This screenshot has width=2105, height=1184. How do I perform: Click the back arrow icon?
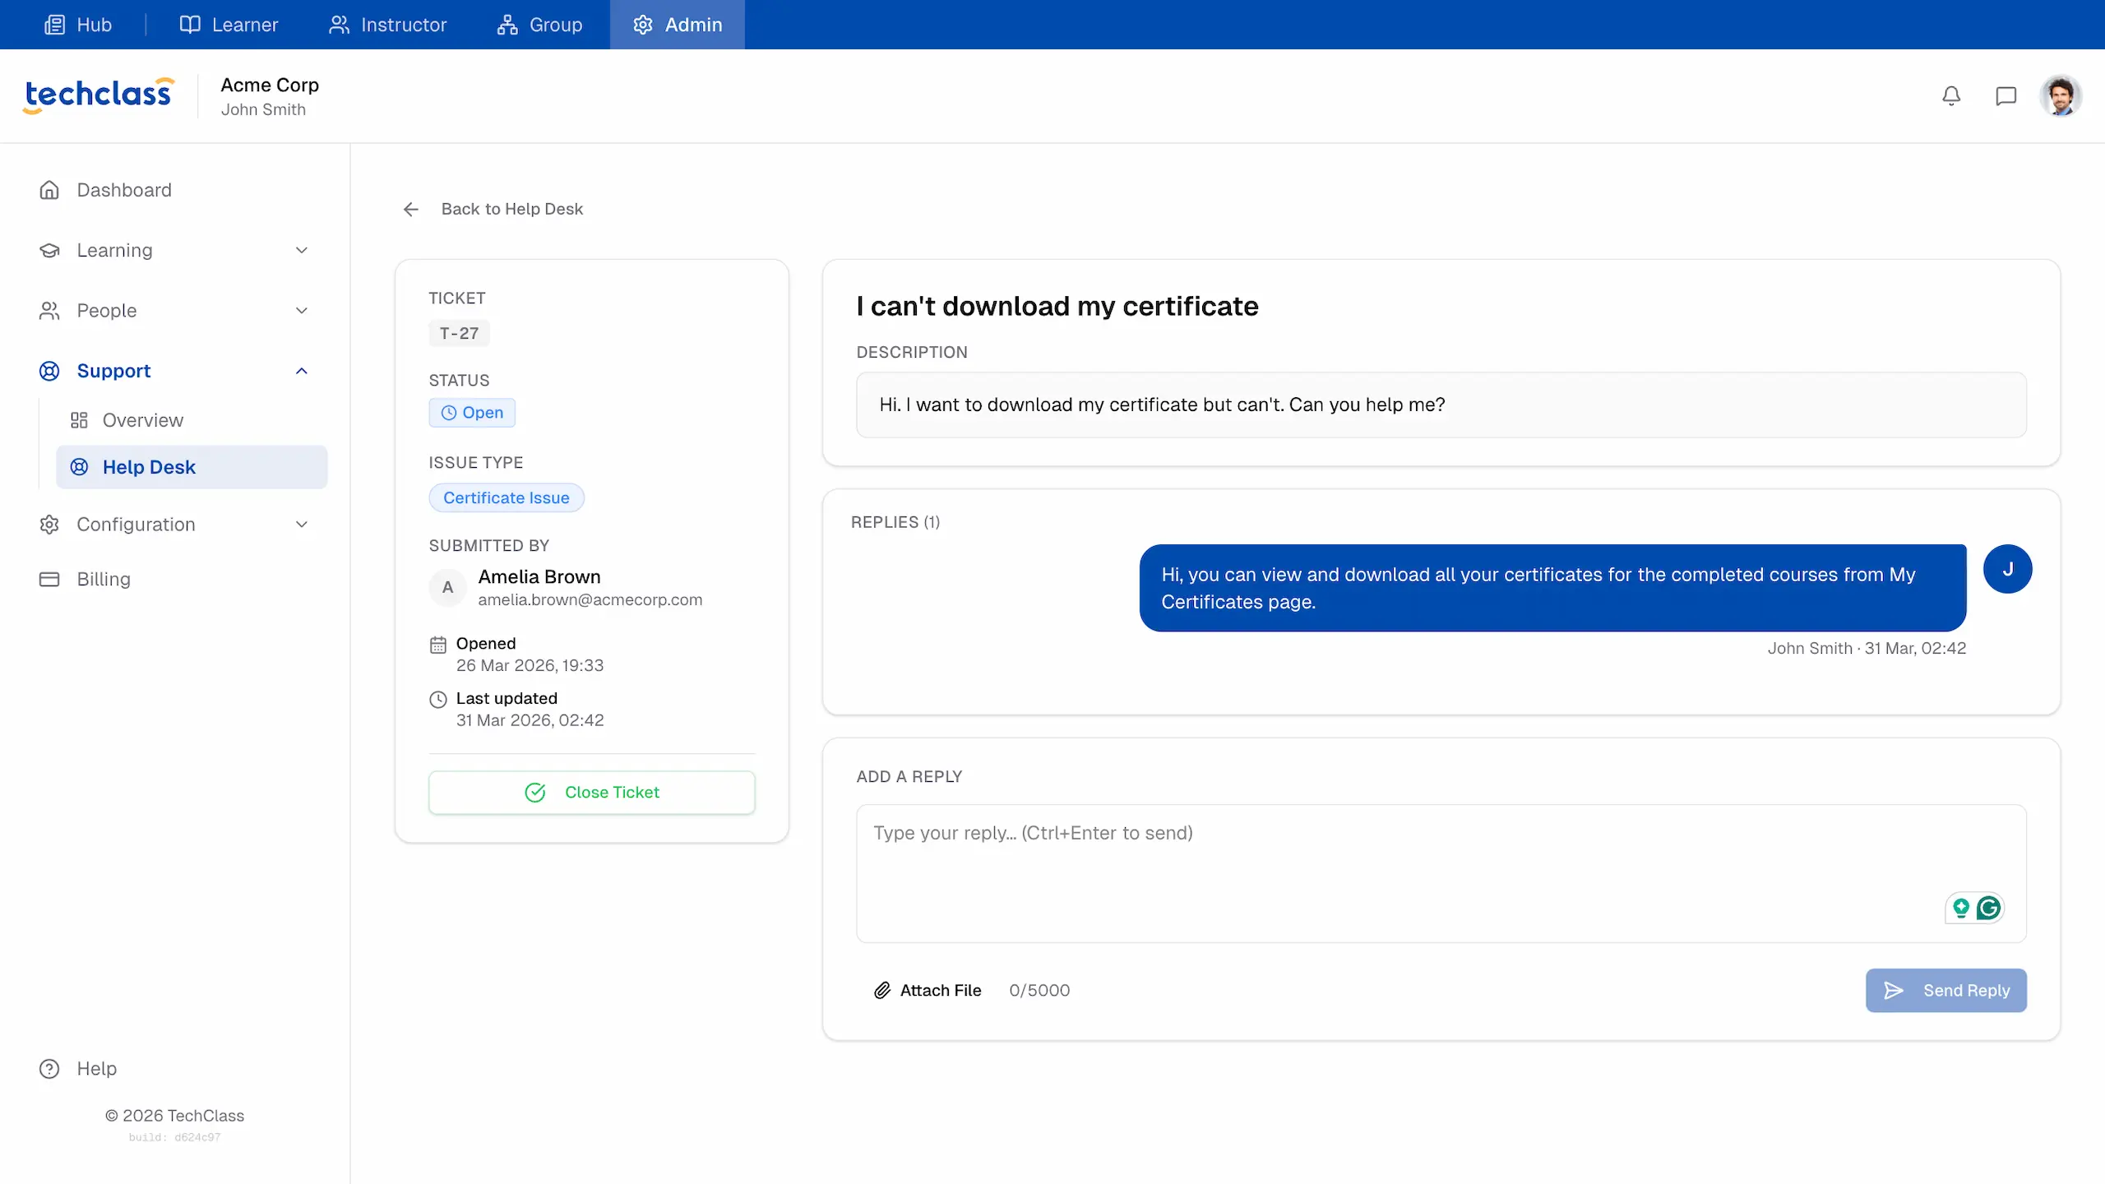pyautogui.click(x=411, y=209)
